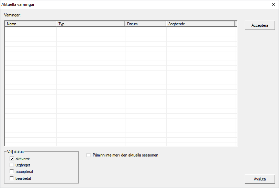Image resolution: width=279 pixels, height=188 pixels.
Task: Sort the list by Typ header
Action: click(x=90, y=24)
